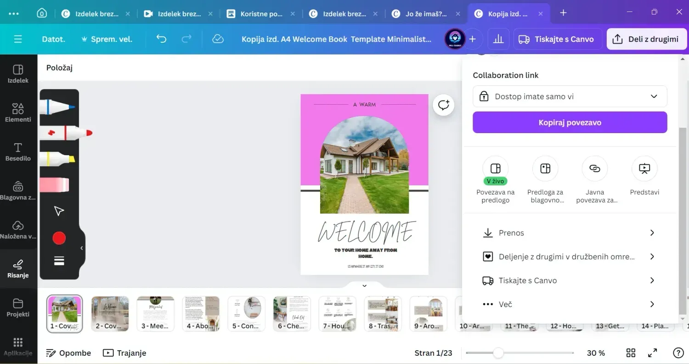689x364 pixels.
Task: Click the red color swatch in draw toolbar
Action: tap(59, 238)
